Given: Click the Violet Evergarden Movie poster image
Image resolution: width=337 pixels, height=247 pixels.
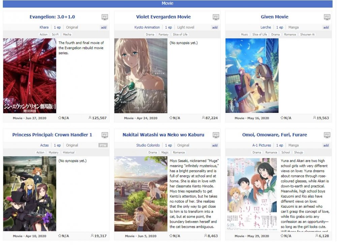Looking at the screenshot, I should pyautogui.click(x=141, y=76).
